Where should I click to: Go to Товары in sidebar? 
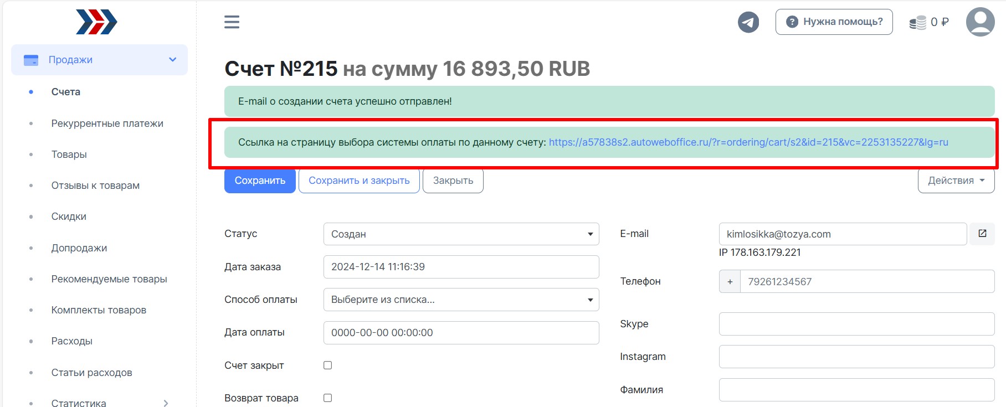tap(69, 154)
